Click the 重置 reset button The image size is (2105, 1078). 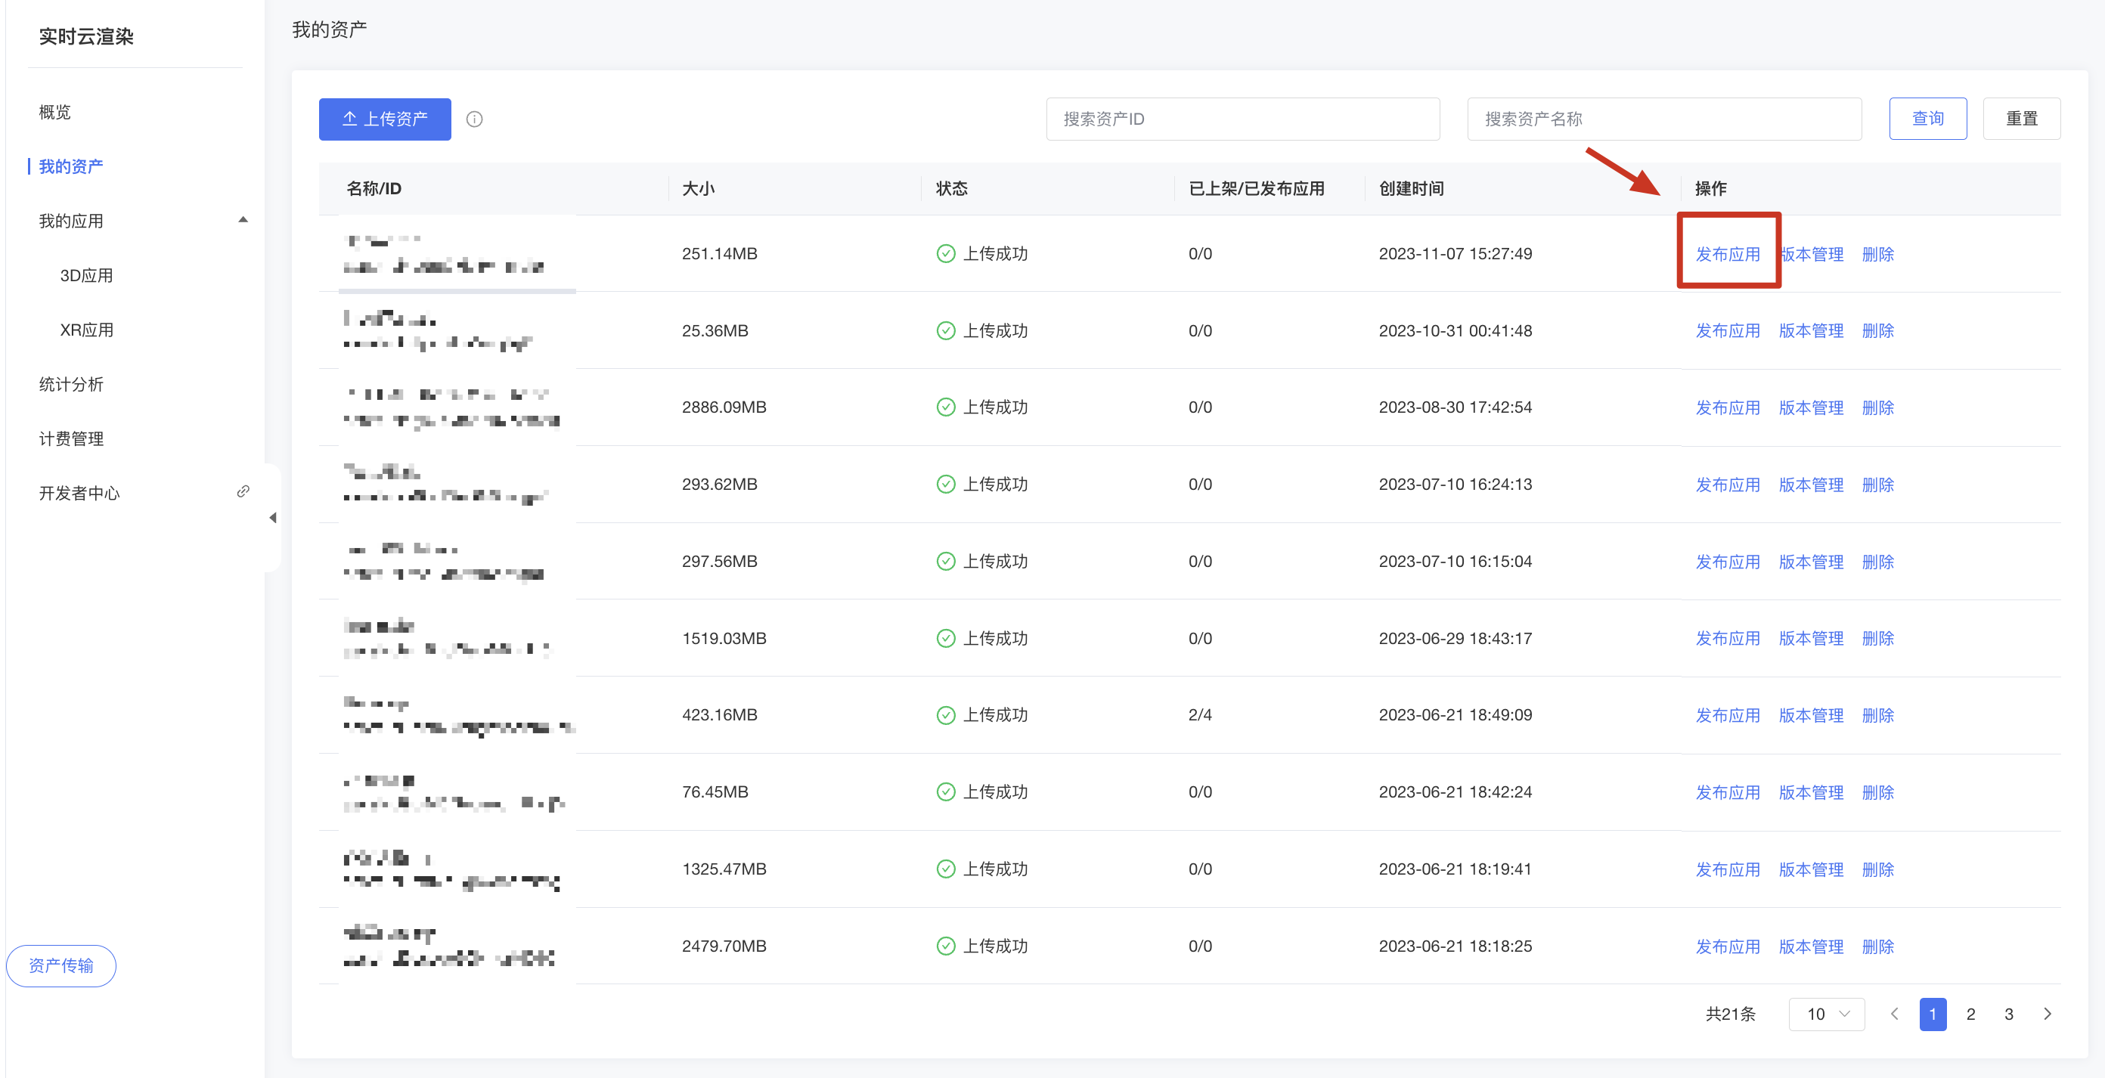point(2022,119)
